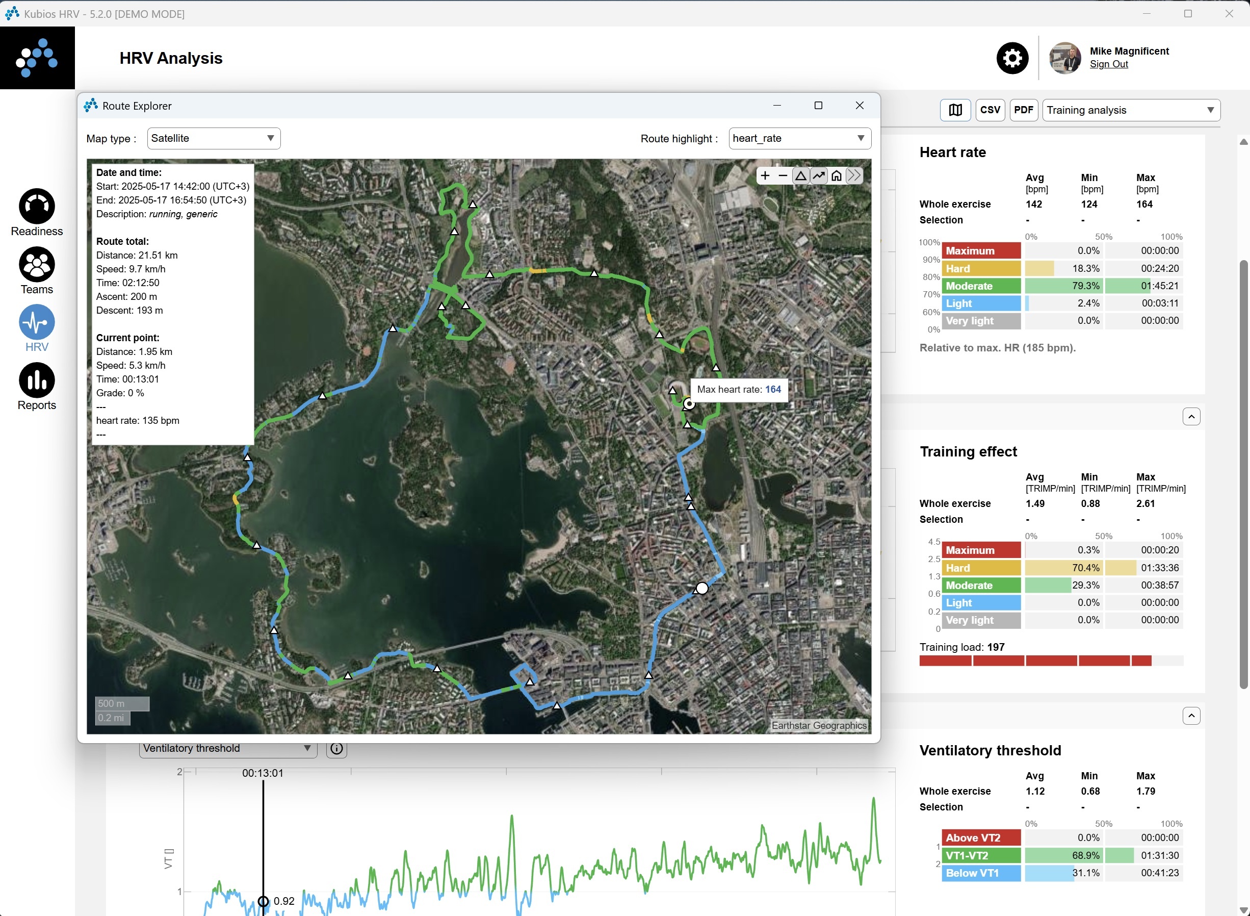Click the Max heart rate: 164 label

739,390
